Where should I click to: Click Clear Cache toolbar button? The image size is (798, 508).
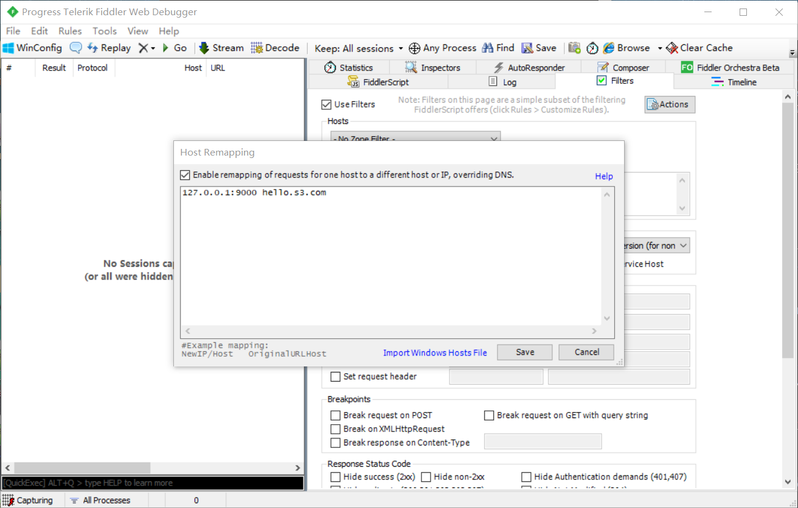click(699, 48)
